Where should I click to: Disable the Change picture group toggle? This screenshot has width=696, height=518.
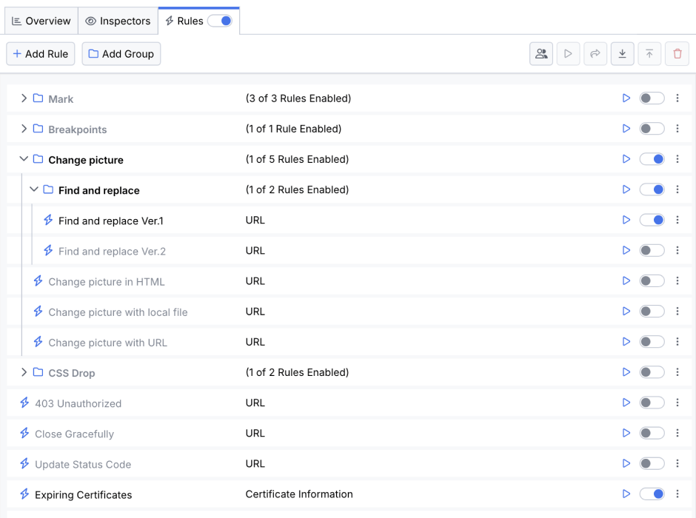(652, 158)
